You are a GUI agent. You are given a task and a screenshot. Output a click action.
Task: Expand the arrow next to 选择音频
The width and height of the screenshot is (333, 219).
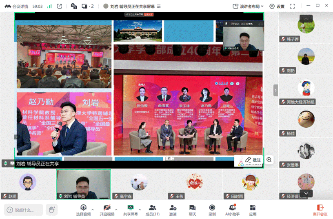pyautogui.click(x=93, y=209)
